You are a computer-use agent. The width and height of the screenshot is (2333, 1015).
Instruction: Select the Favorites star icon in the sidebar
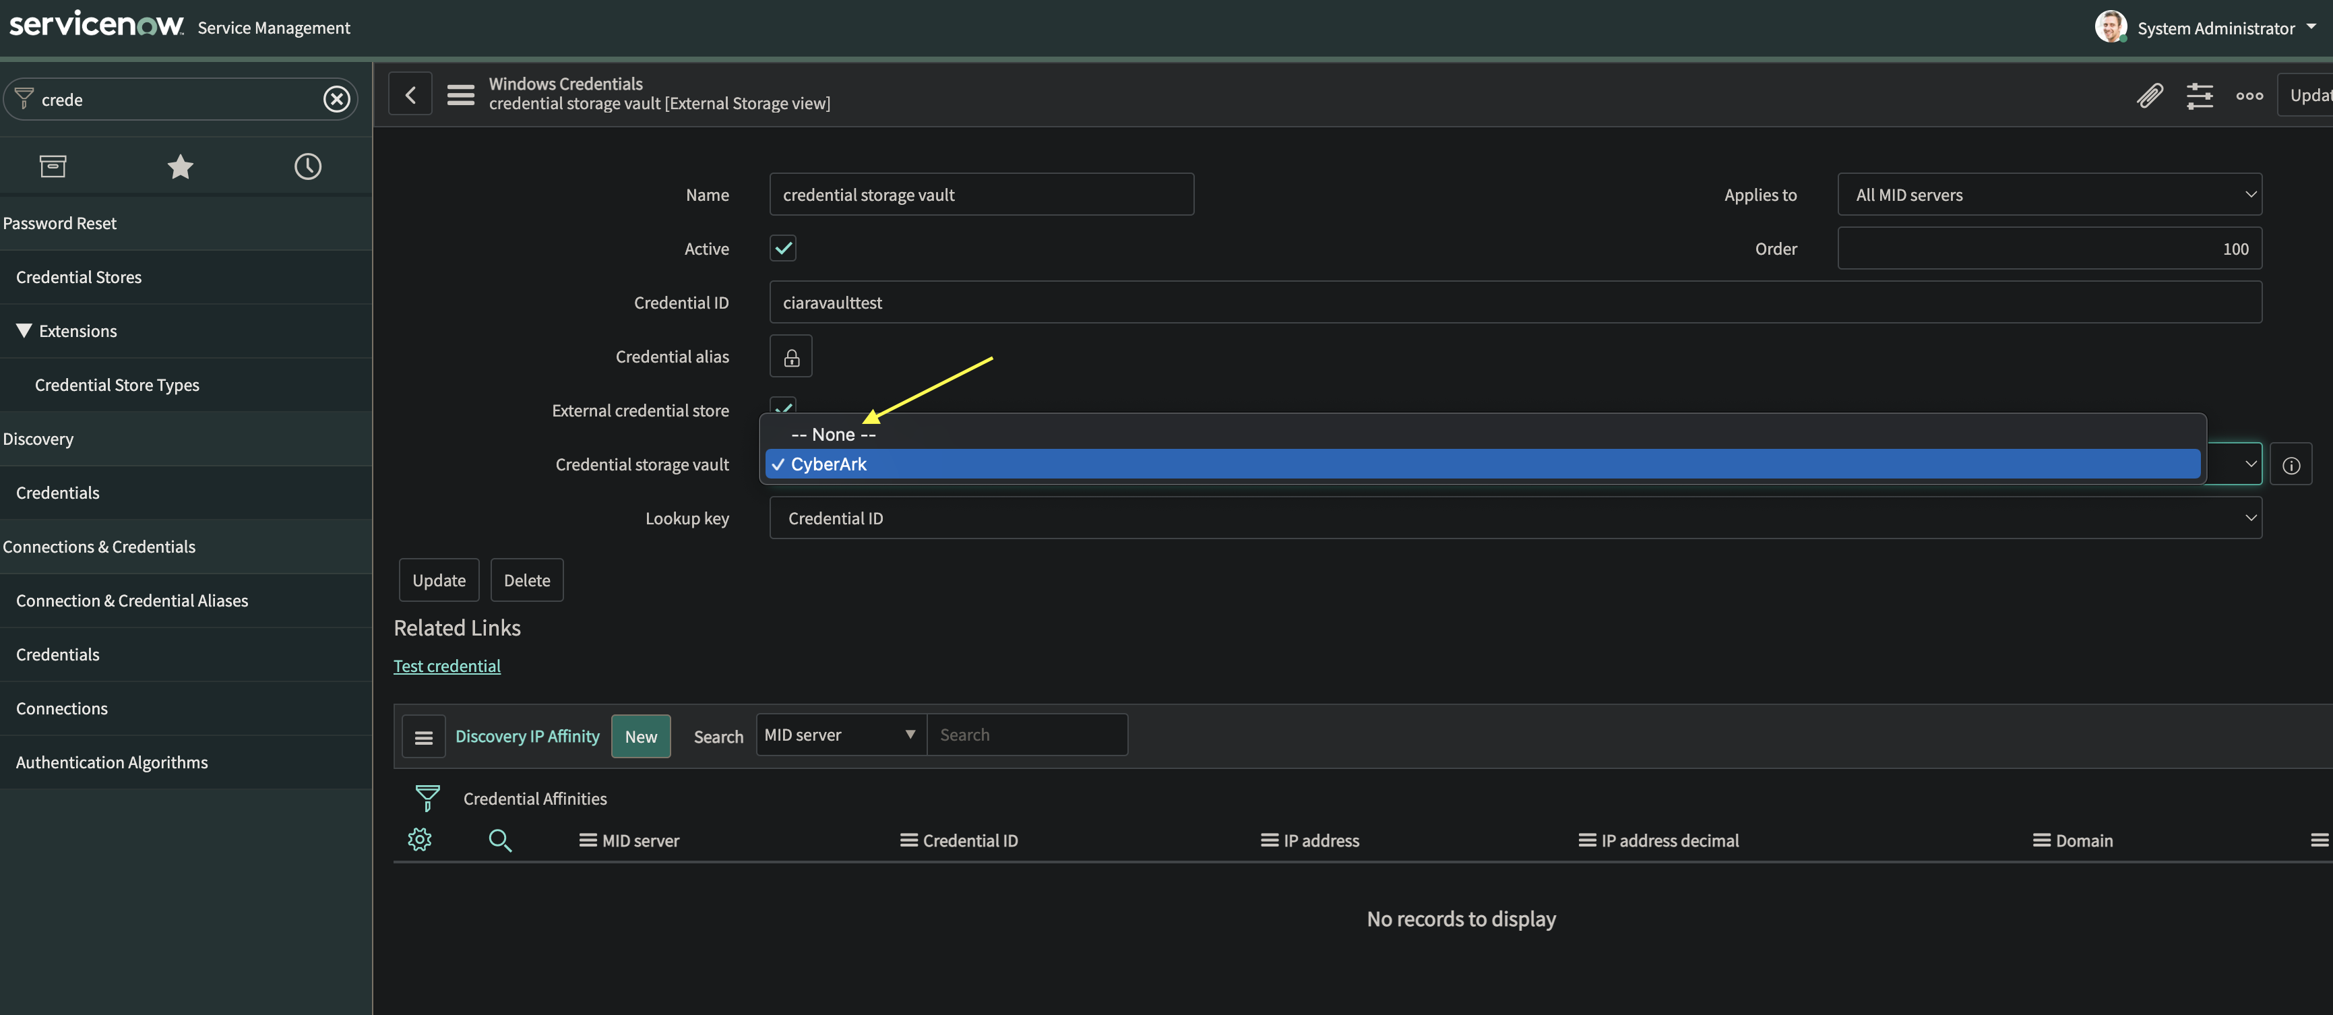click(x=180, y=166)
